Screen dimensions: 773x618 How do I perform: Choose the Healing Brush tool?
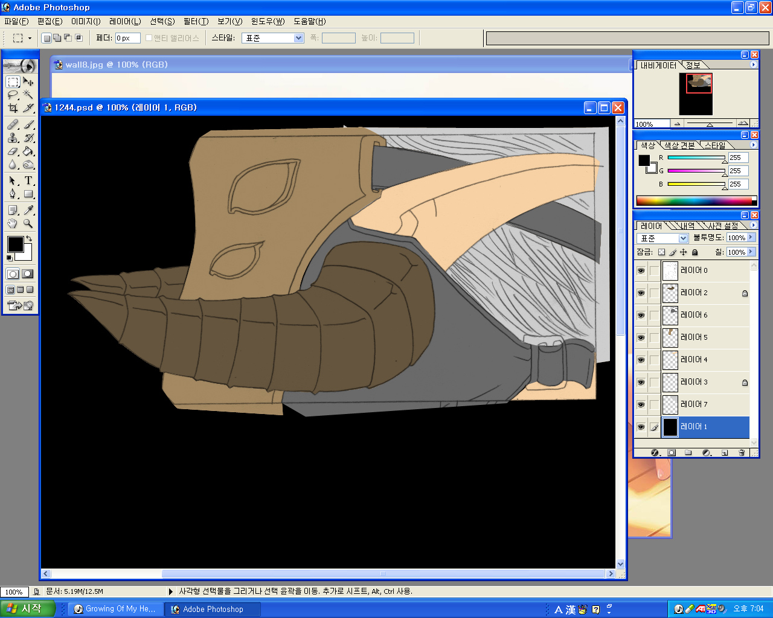pyautogui.click(x=13, y=124)
